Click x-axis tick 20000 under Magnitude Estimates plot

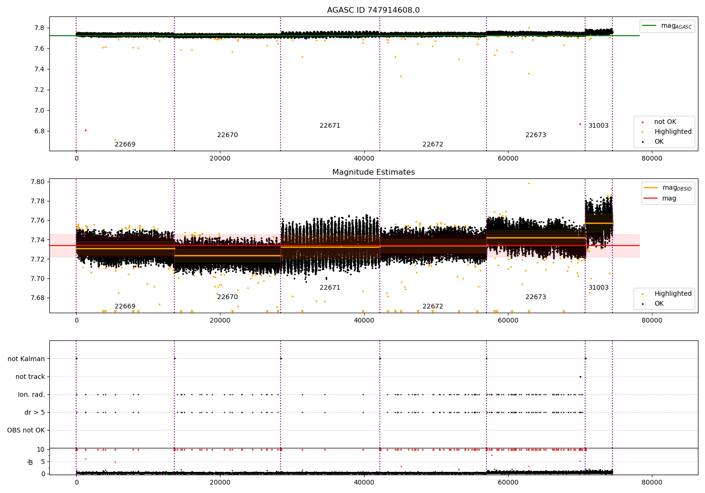pos(220,321)
